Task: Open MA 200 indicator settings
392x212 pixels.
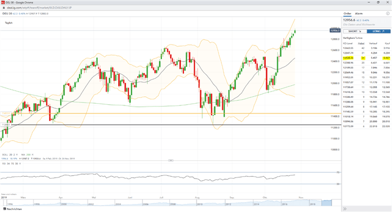Action: pyautogui.click(x=26, y=155)
